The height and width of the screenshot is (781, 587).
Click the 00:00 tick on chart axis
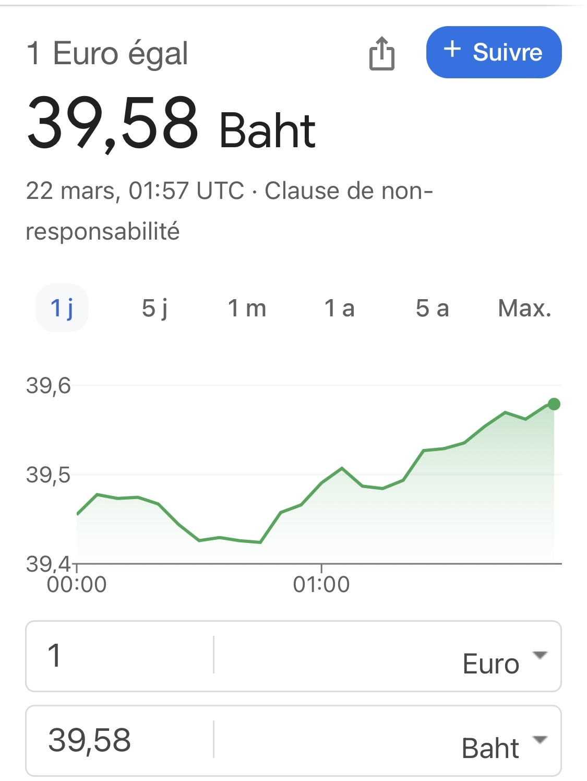[77, 584]
